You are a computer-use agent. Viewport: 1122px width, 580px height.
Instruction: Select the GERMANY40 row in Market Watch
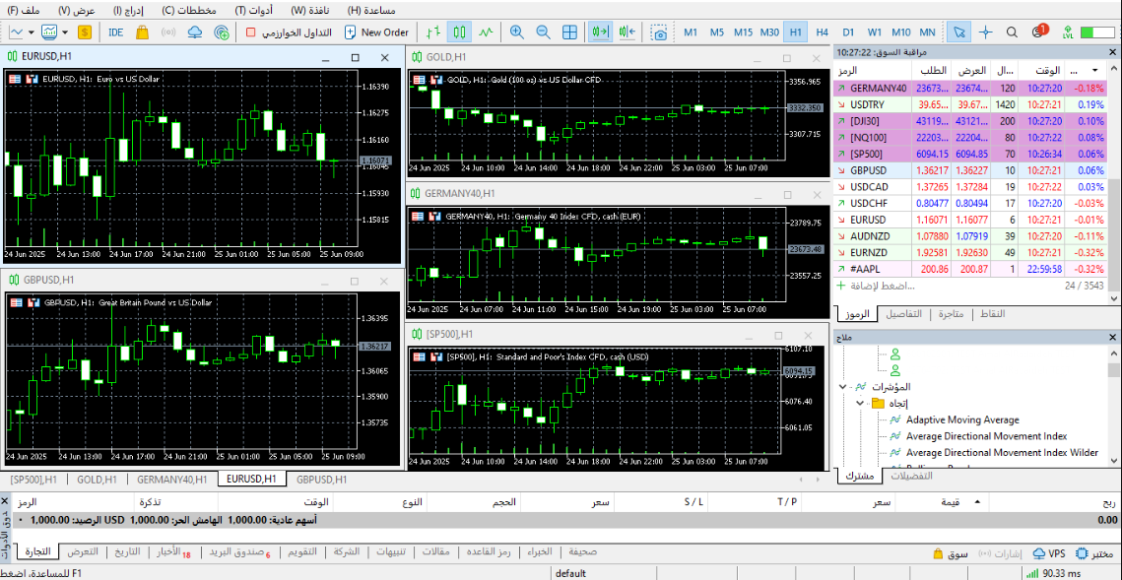point(970,89)
